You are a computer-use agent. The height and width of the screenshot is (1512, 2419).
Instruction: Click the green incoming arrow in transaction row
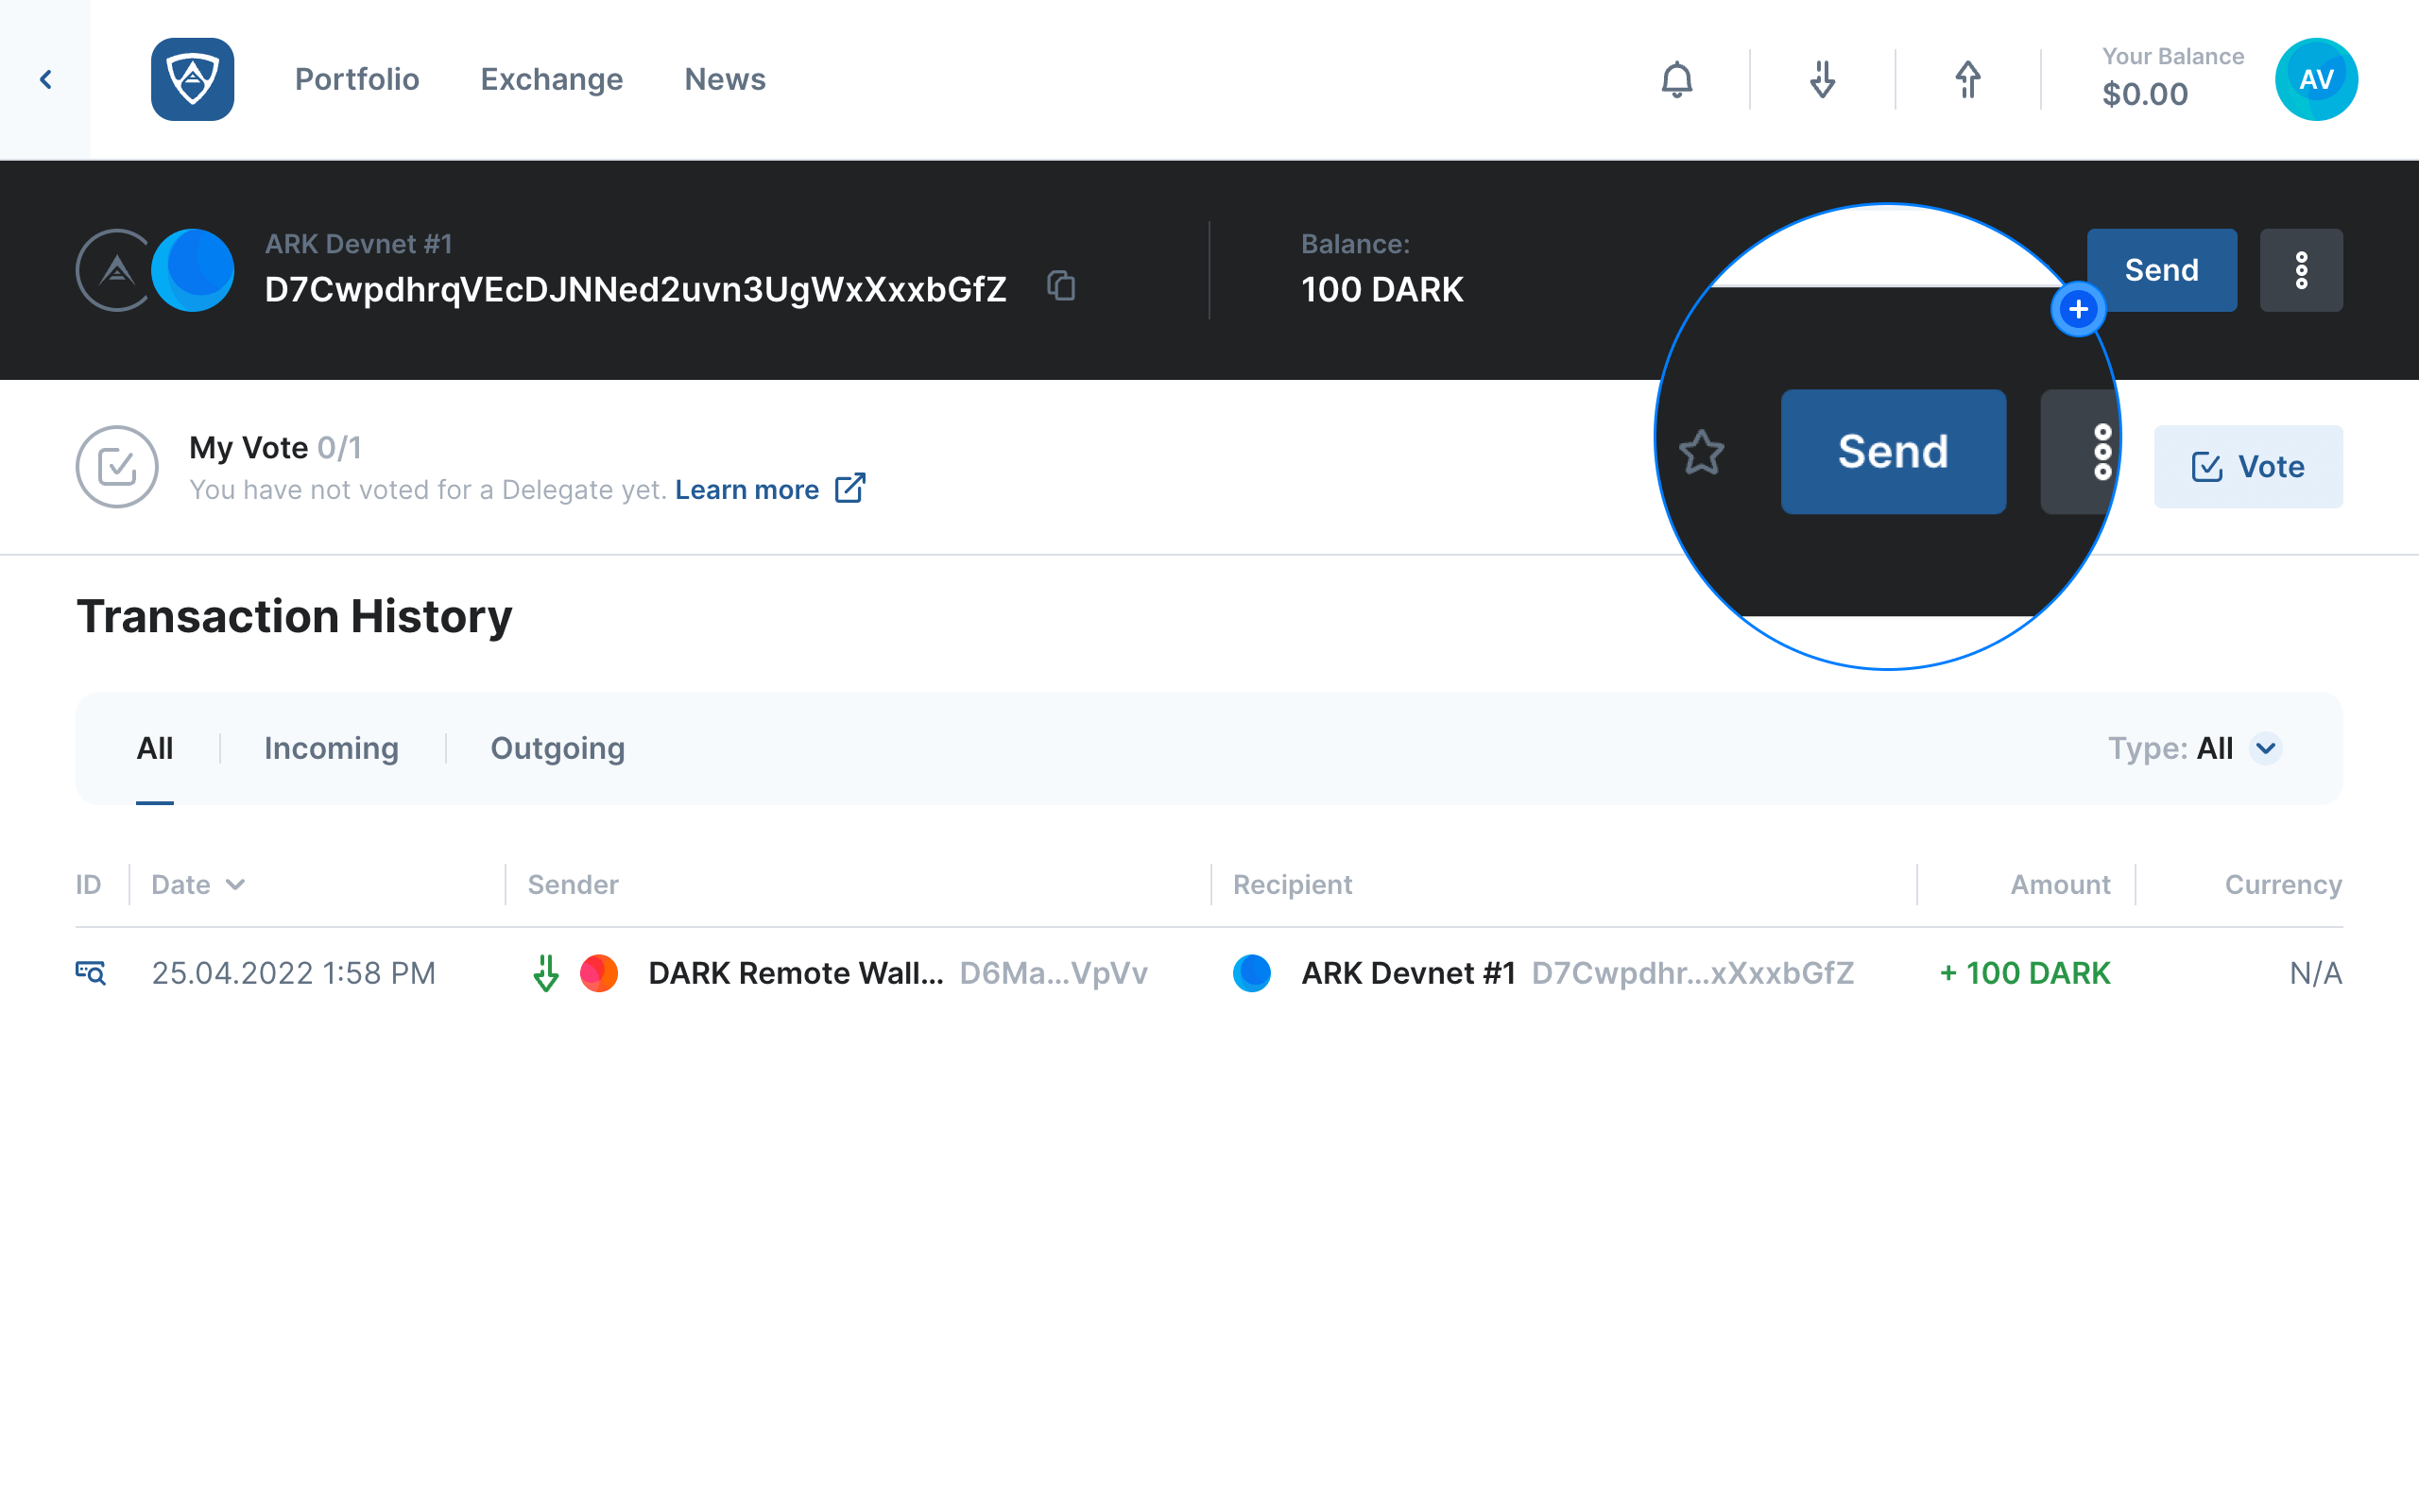tap(546, 972)
